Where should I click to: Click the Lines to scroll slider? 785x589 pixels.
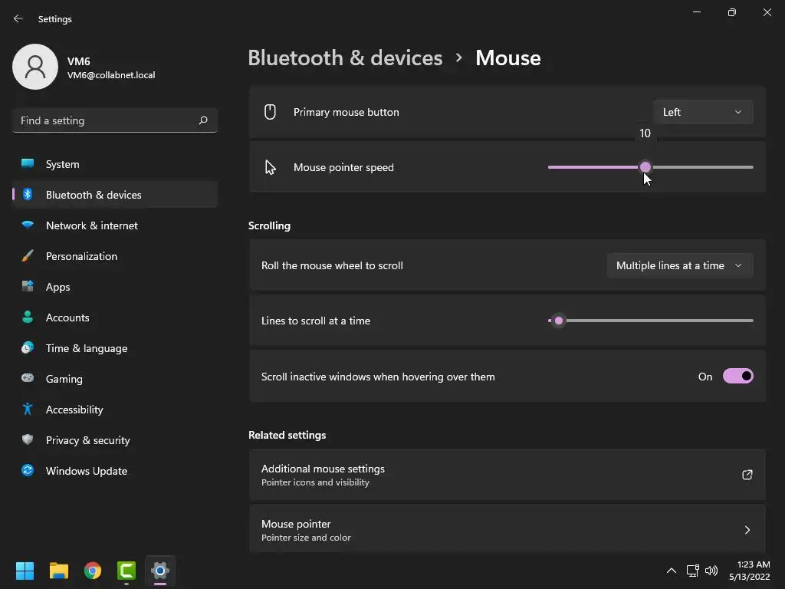point(650,321)
